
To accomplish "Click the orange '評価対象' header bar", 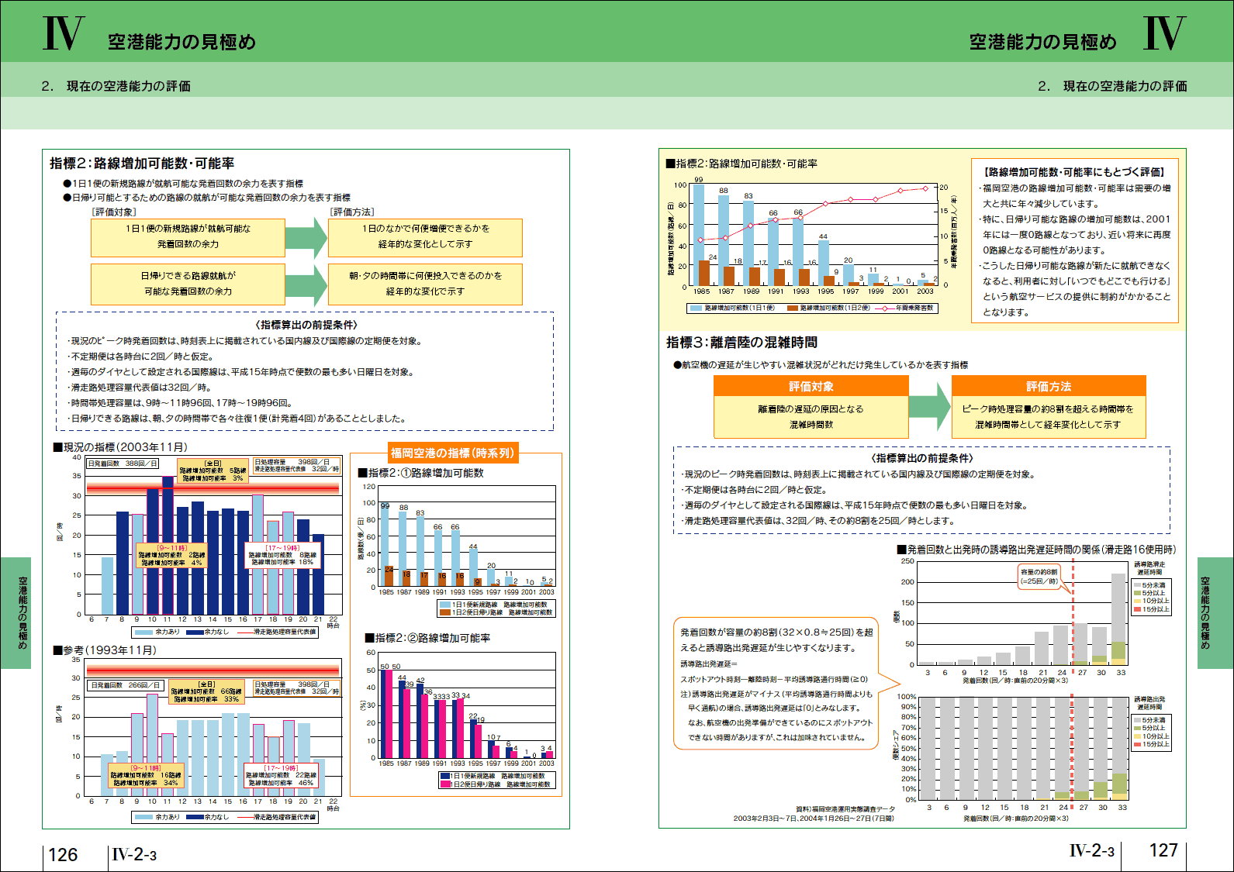I will coord(811,386).
